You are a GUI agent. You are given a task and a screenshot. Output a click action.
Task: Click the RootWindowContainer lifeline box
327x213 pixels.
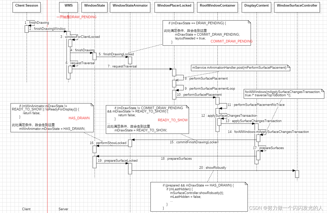pos(217,7)
